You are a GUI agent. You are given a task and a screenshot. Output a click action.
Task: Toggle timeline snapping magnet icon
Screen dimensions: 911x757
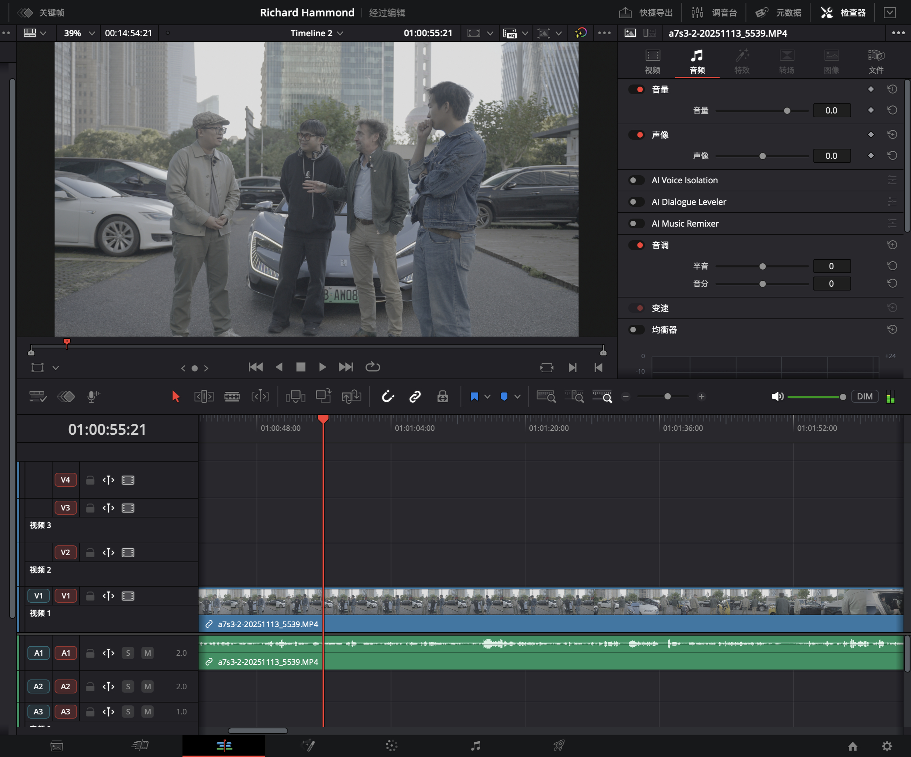pyautogui.click(x=387, y=396)
